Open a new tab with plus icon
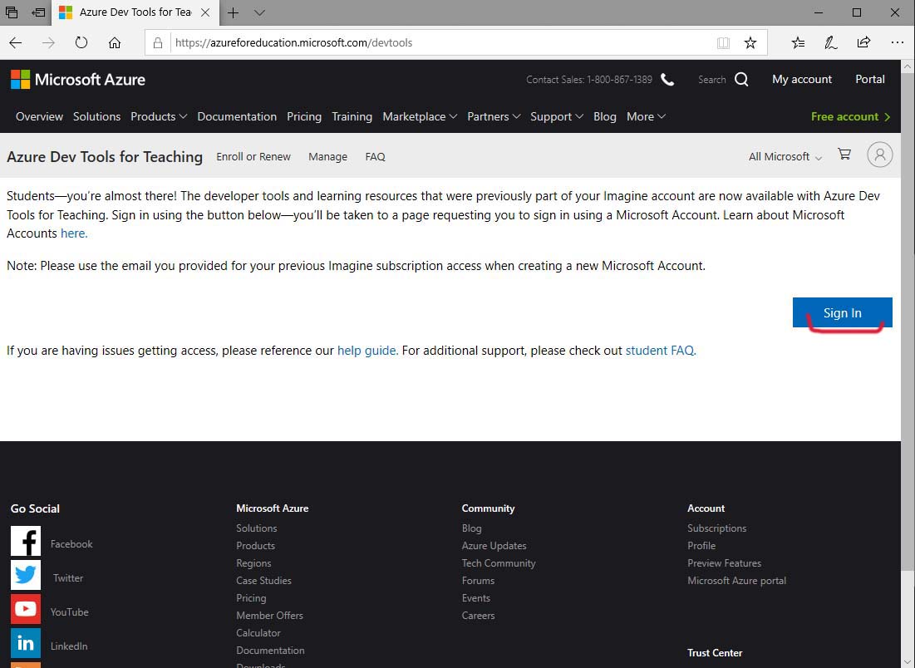This screenshot has width=915, height=668. point(233,12)
